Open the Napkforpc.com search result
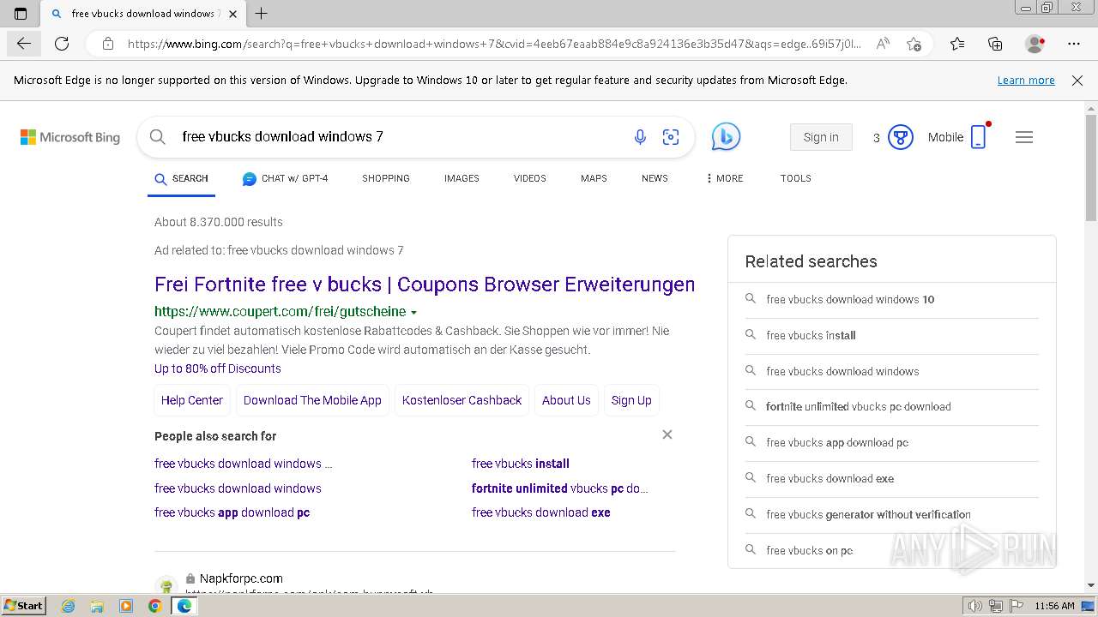Viewport: 1098px width, 617px height. coord(241,578)
